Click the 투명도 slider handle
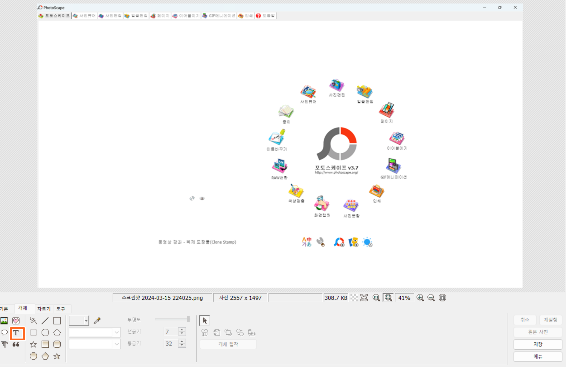This screenshot has height=367, width=566. [188, 319]
